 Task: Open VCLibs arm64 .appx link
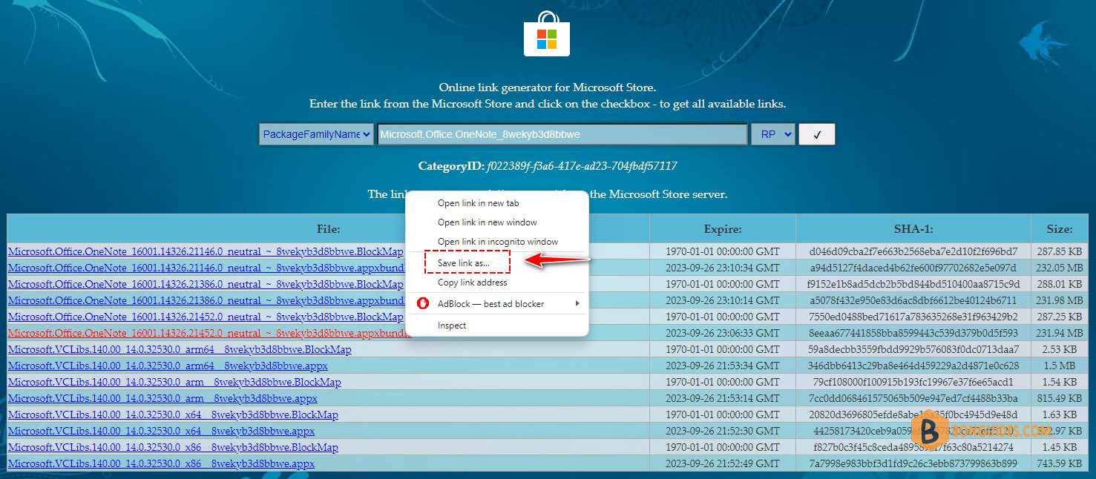click(x=168, y=366)
